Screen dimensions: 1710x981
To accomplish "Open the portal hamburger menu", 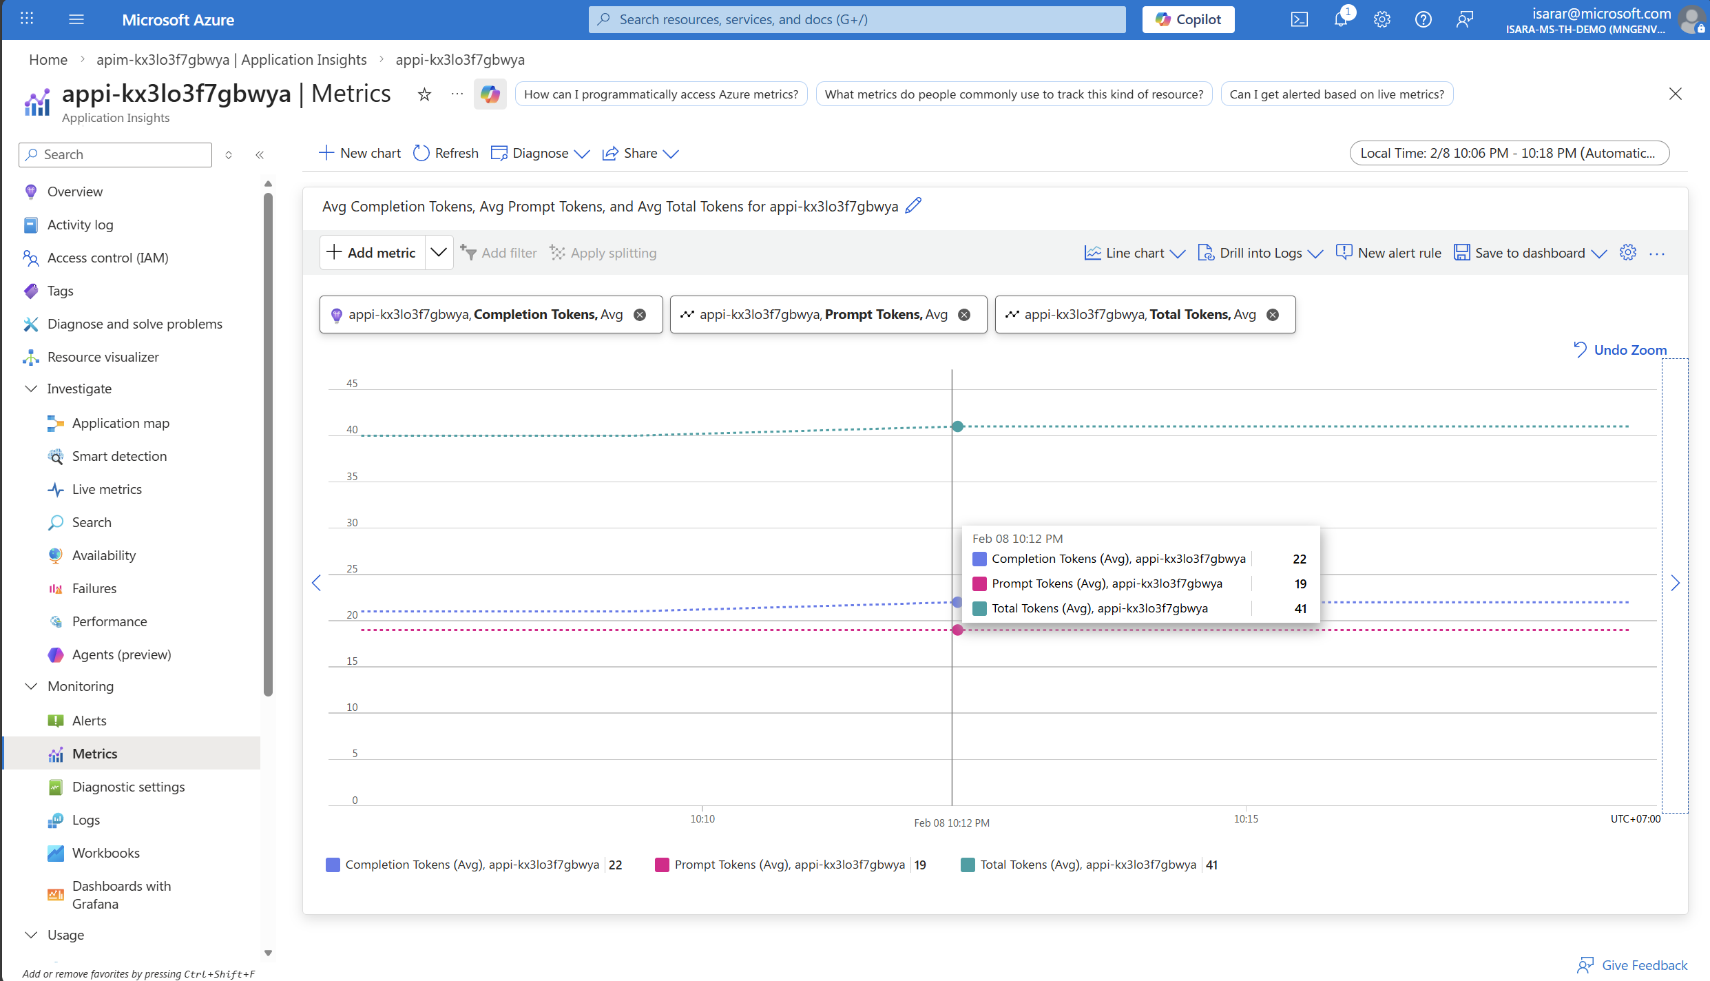I will click(76, 19).
